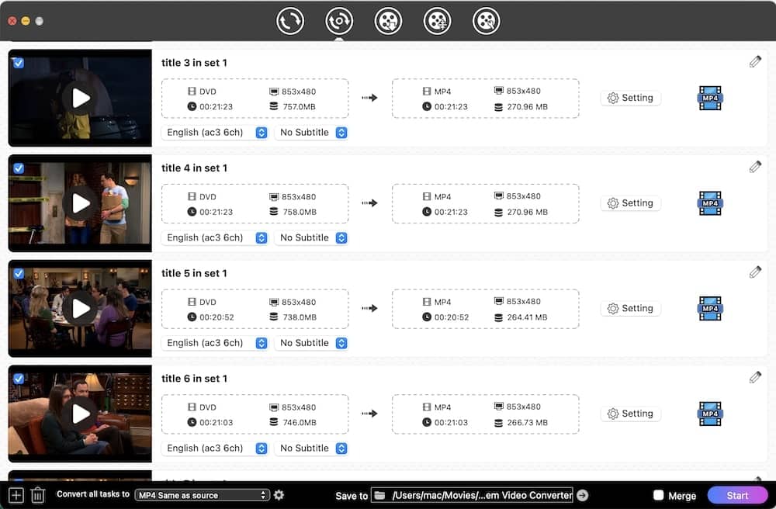776x509 pixels.
Task: Switch to the DVD ripper tab
Action: coord(339,21)
